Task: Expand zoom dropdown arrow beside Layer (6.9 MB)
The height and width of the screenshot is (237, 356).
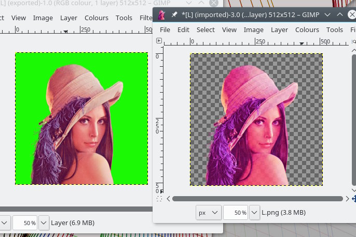Action: pos(44,223)
